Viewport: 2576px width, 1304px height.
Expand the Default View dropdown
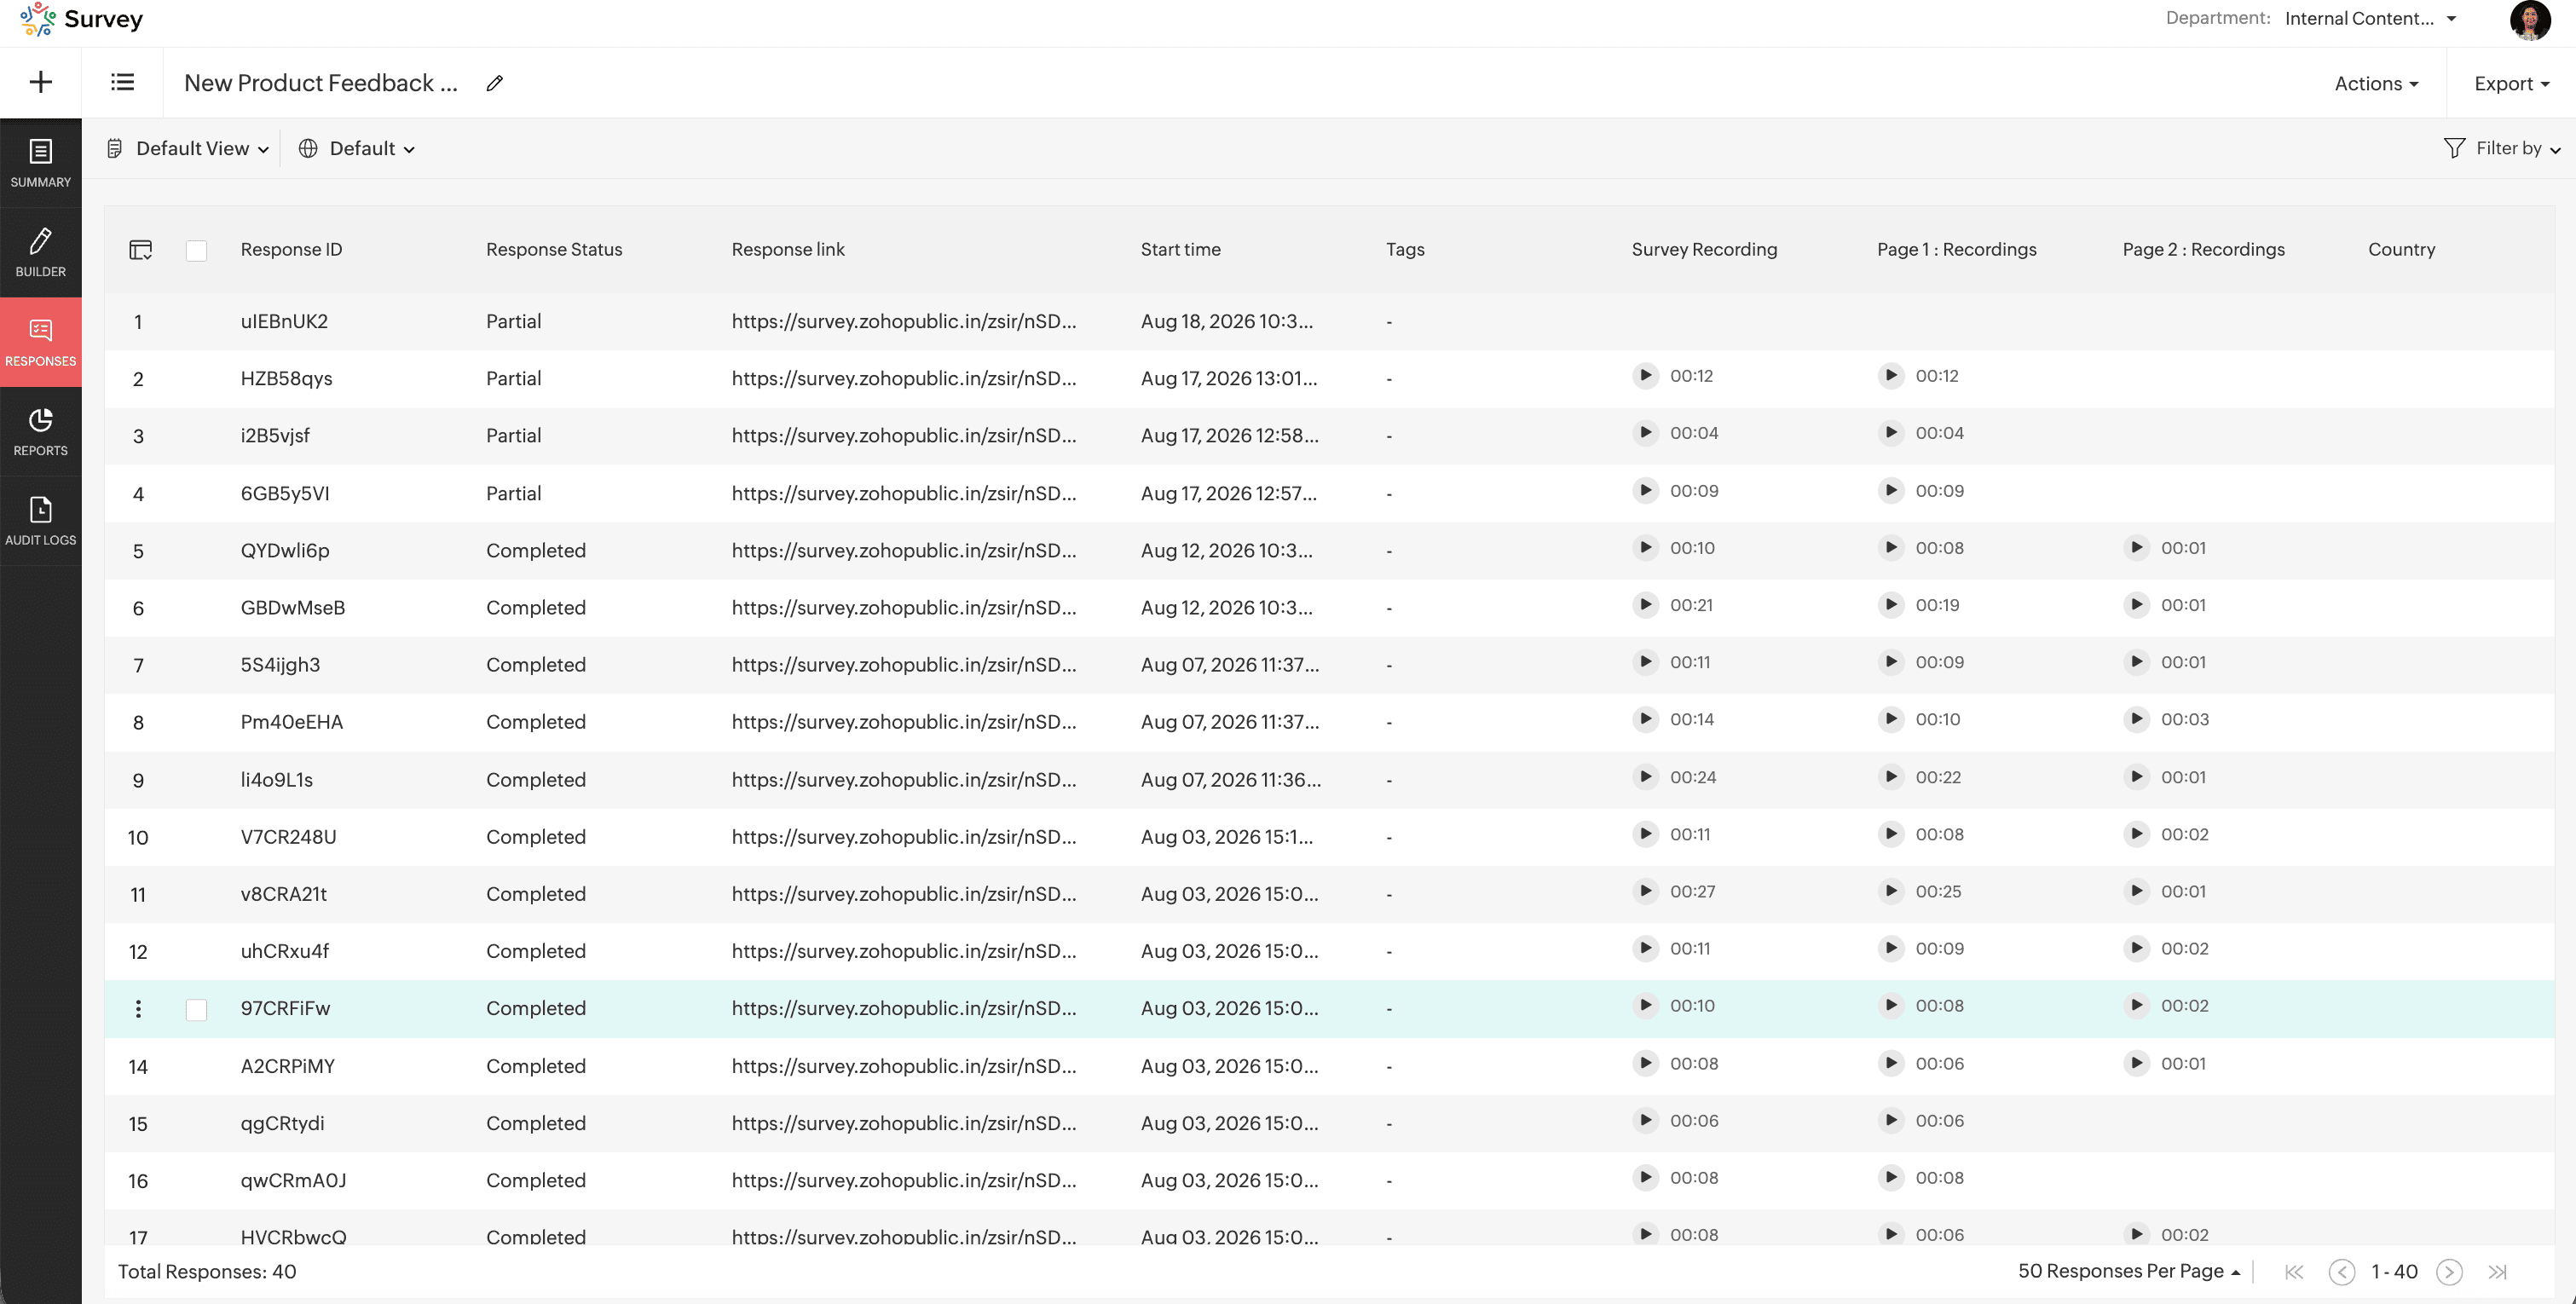coord(190,149)
